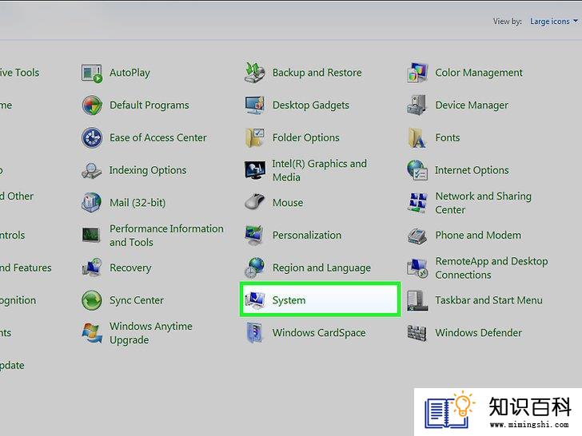Image resolution: width=582 pixels, height=436 pixels.
Task: Click the Internet Options link
Action: pyautogui.click(x=472, y=170)
